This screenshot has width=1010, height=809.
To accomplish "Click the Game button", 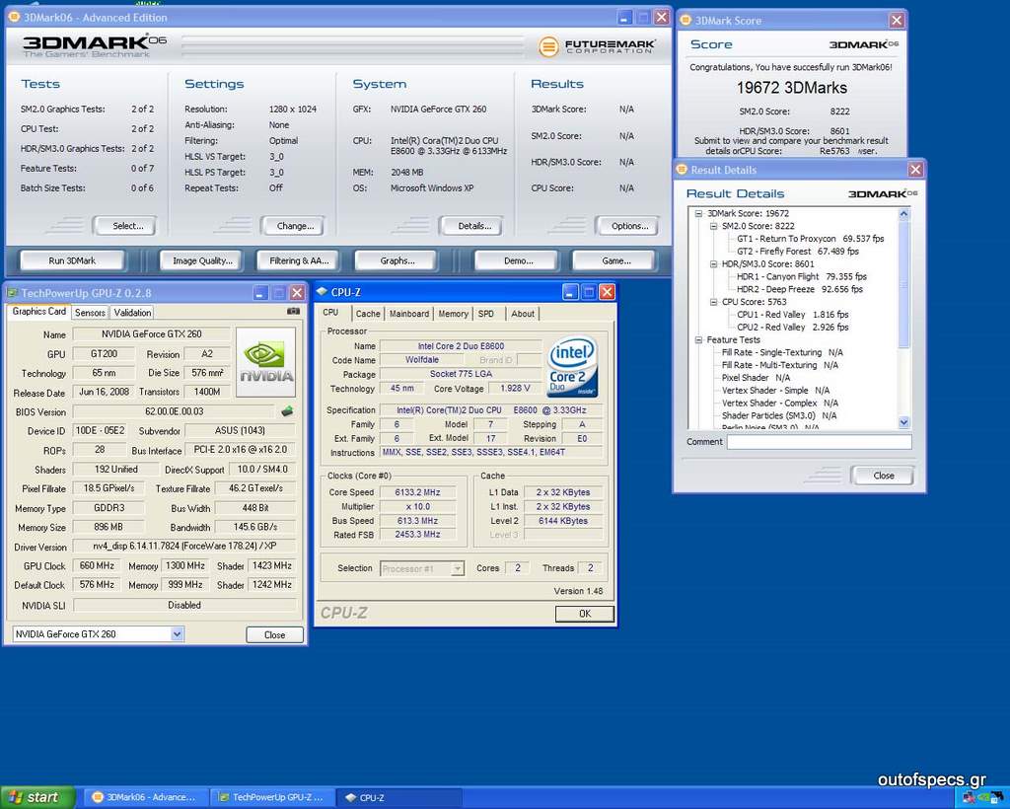I will (615, 260).
